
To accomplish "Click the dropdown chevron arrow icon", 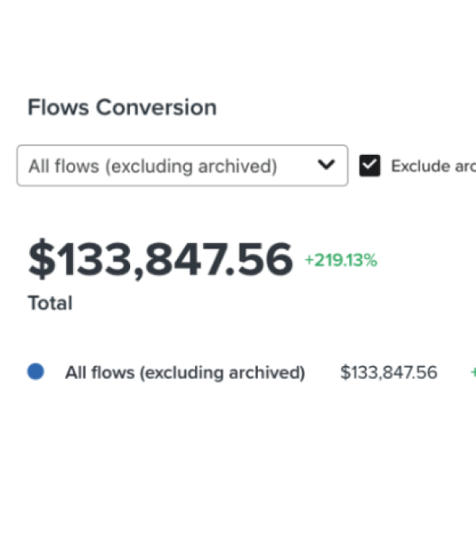I will pyautogui.click(x=325, y=165).
